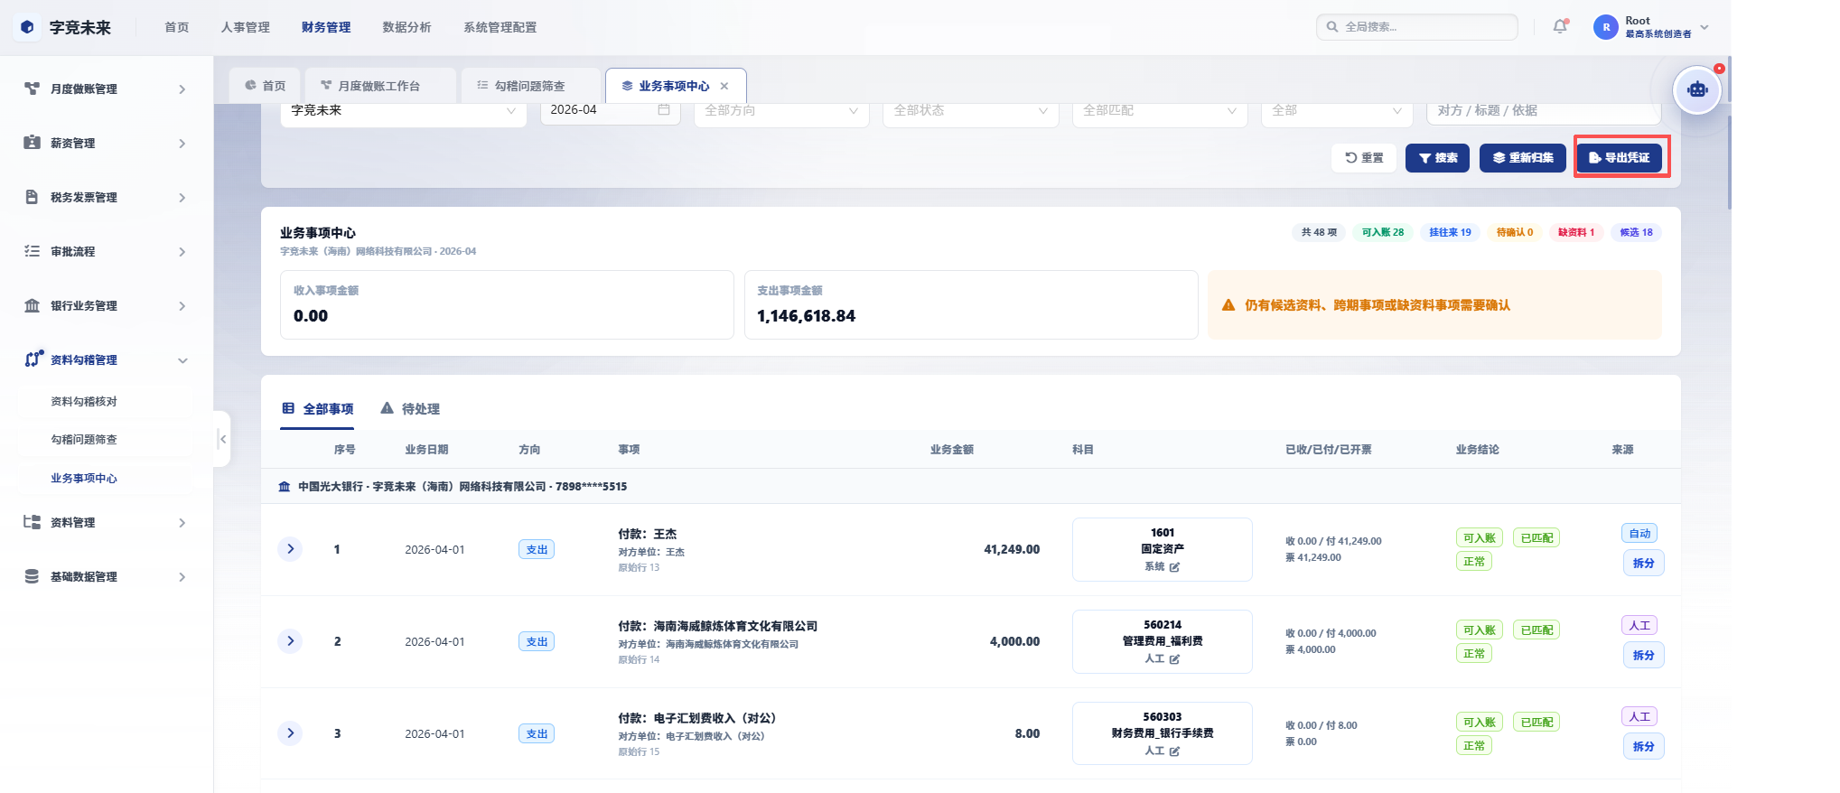This screenshot has width=1840, height=793.
Task: Expand the row 3 电子汇划费收入
Action: pos(290,732)
